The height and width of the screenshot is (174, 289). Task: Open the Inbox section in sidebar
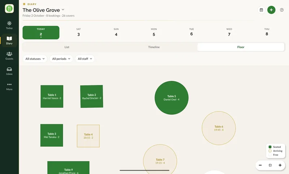pos(9,71)
